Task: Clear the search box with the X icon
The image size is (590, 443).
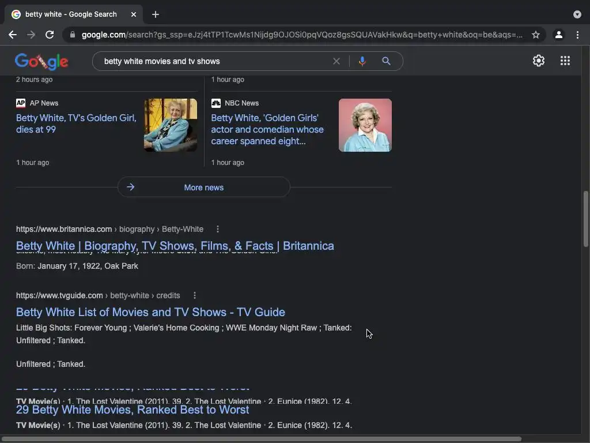Action: pos(336,61)
